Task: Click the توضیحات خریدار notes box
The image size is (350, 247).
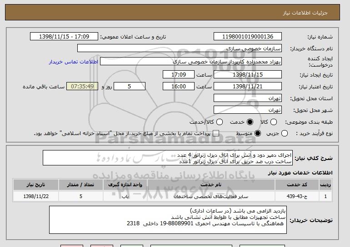Action: [x=168, y=220]
